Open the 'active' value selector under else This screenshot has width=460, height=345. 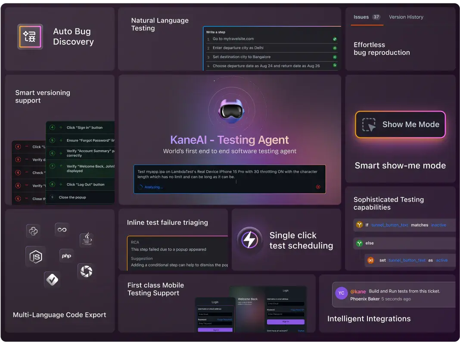(x=441, y=260)
